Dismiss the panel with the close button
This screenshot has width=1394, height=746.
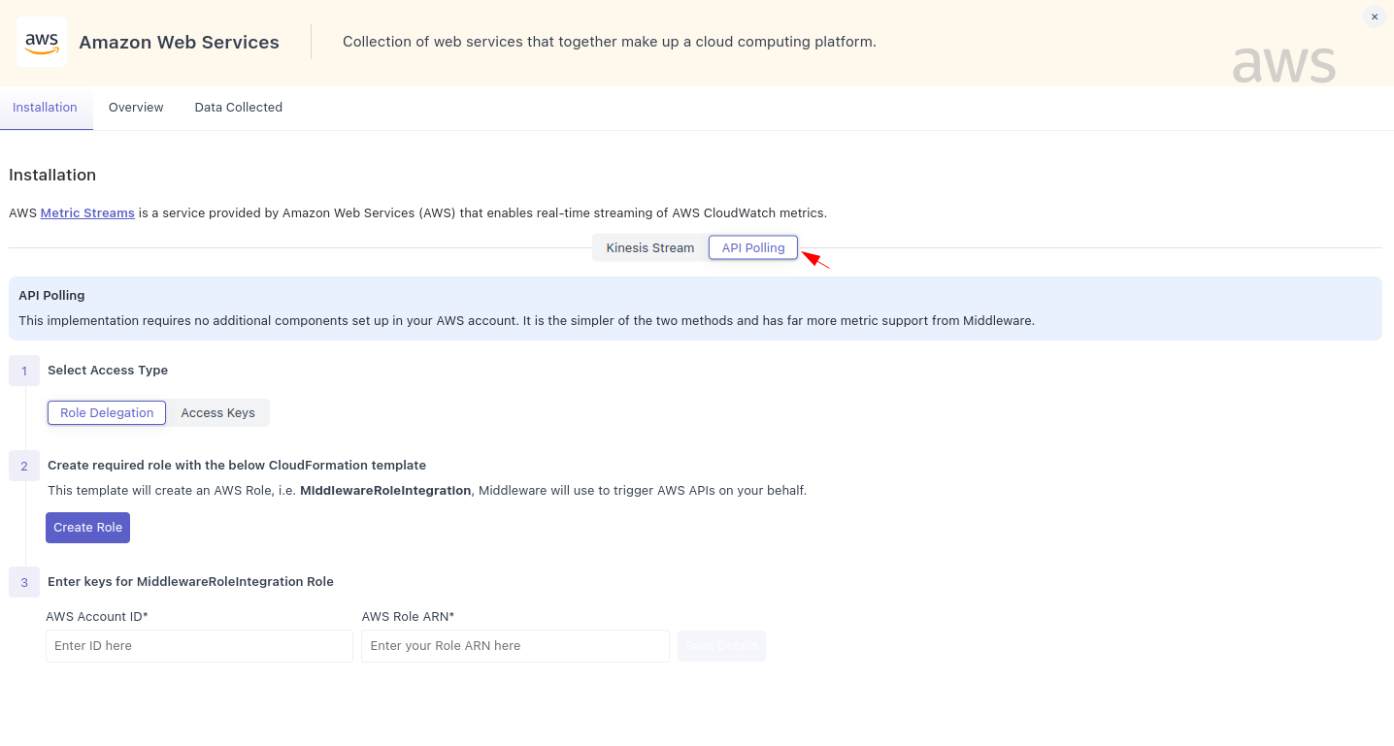(x=1374, y=16)
